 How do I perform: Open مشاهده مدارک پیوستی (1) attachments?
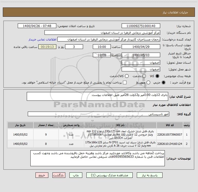point(110,175)
